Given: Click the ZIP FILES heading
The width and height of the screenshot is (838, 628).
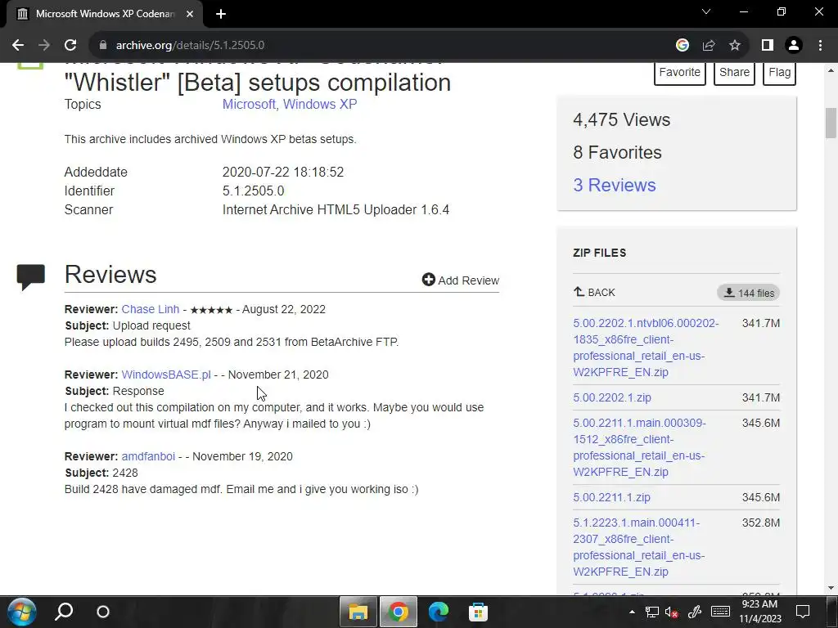Looking at the screenshot, I should 600,253.
